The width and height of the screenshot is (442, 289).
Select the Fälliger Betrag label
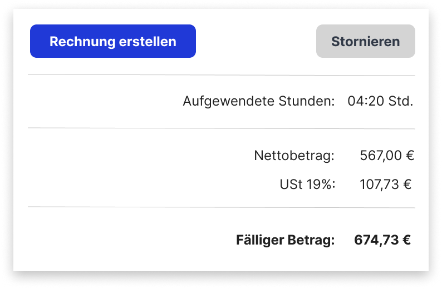tap(286, 240)
